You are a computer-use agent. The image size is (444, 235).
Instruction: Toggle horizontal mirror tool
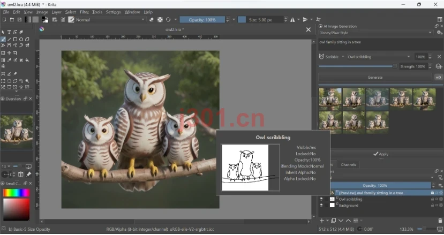coord(292,19)
